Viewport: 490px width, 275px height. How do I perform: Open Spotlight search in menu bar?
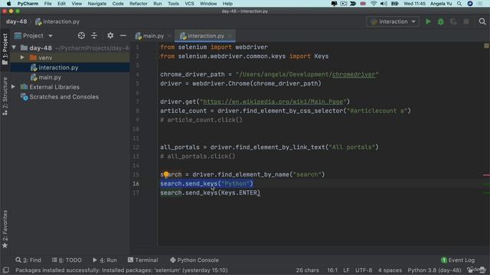[459, 3]
